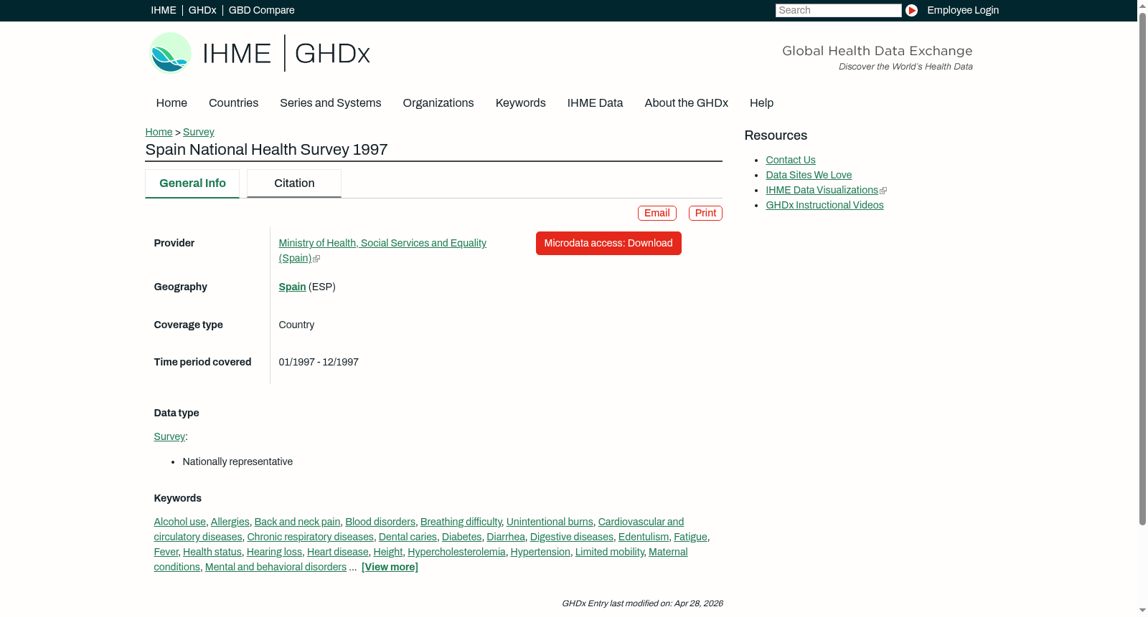Image resolution: width=1148 pixels, height=617 pixels.
Task: Open Ministry of Health provider link
Action: point(382,251)
